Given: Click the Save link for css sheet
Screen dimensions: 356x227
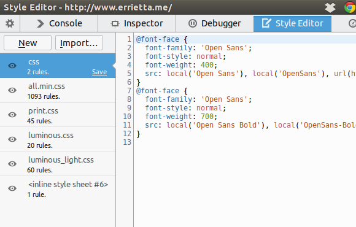Looking at the screenshot, I should tap(99, 72).
